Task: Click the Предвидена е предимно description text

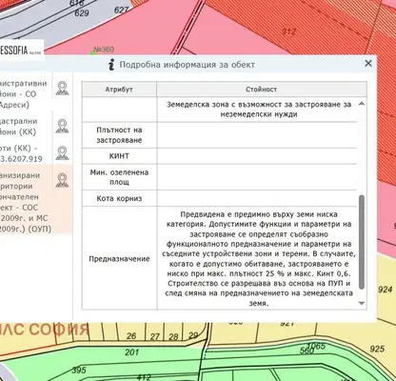Action: point(259,258)
